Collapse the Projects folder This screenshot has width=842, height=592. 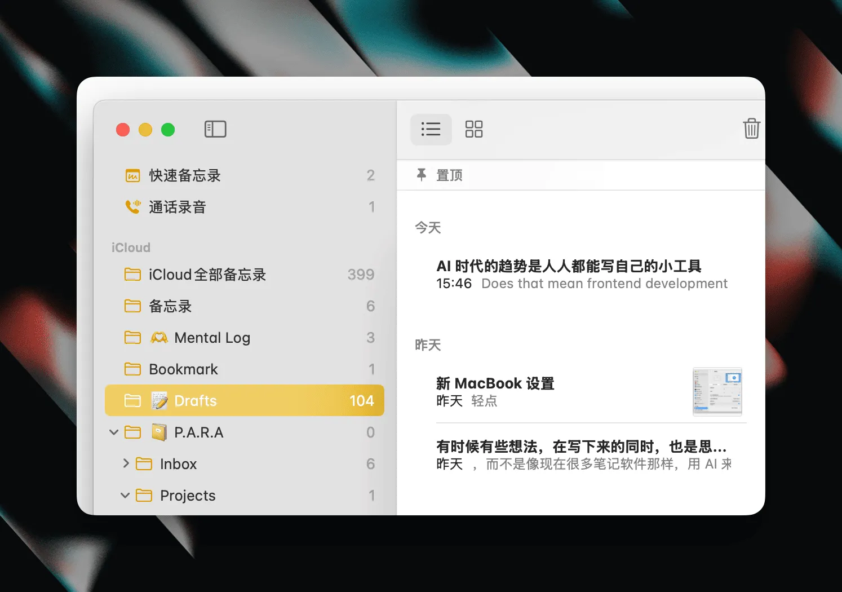pyautogui.click(x=125, y=496)
